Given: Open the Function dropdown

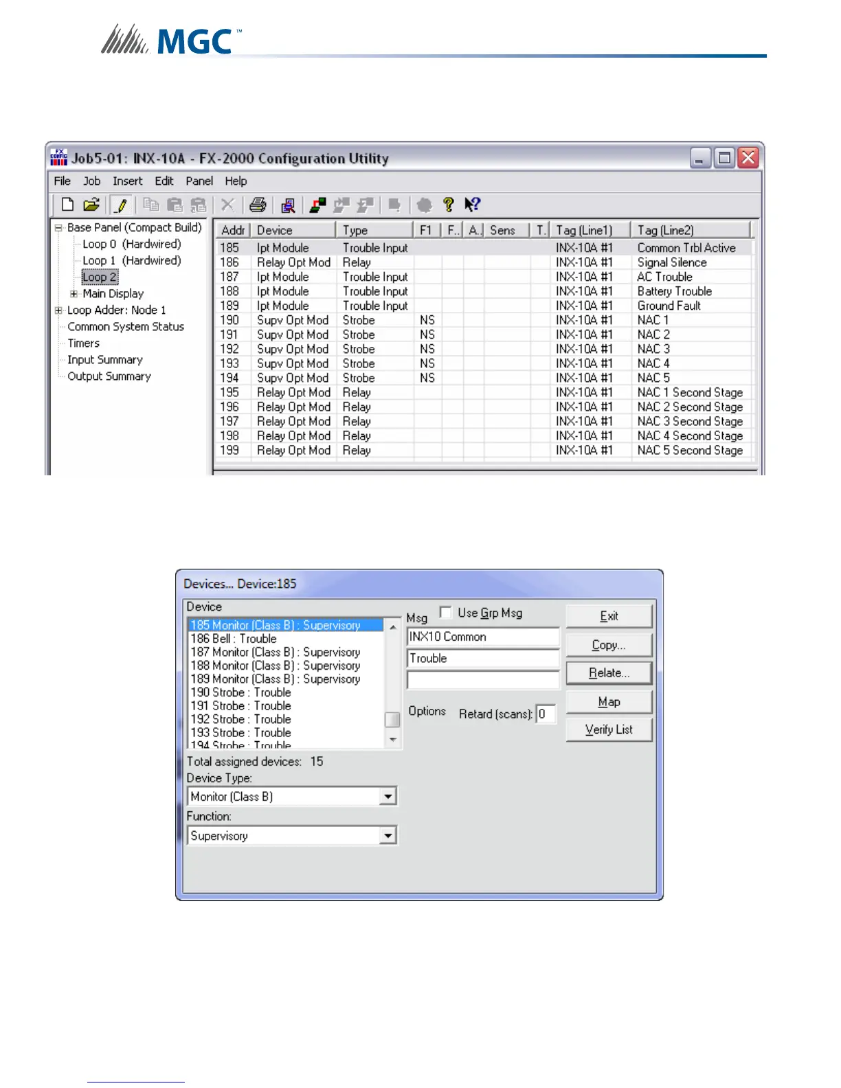Looking at the screenshot, I should point(388,835).
